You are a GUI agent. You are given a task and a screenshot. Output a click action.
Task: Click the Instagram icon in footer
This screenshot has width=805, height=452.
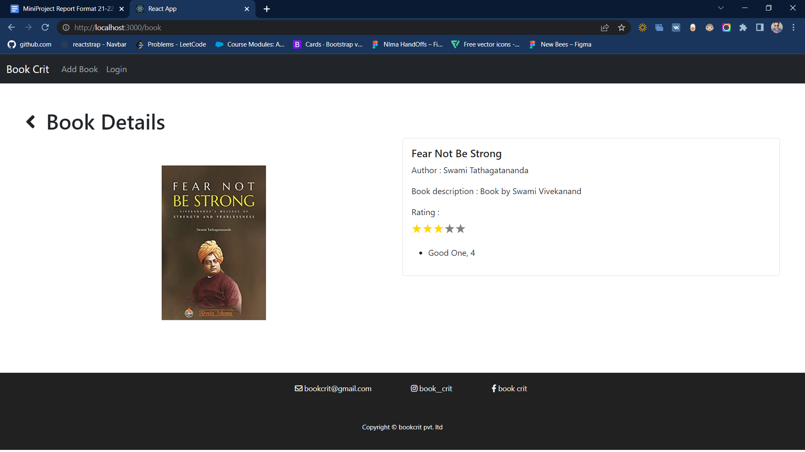414,389
